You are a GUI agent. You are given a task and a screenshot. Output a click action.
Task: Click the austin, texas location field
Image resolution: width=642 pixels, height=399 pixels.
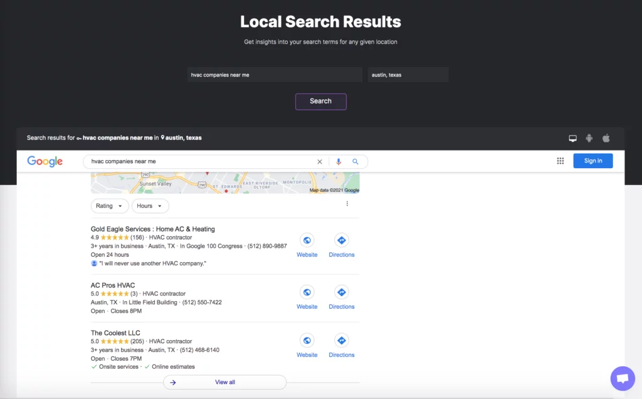pyautogui.click(x=408, y=75)
